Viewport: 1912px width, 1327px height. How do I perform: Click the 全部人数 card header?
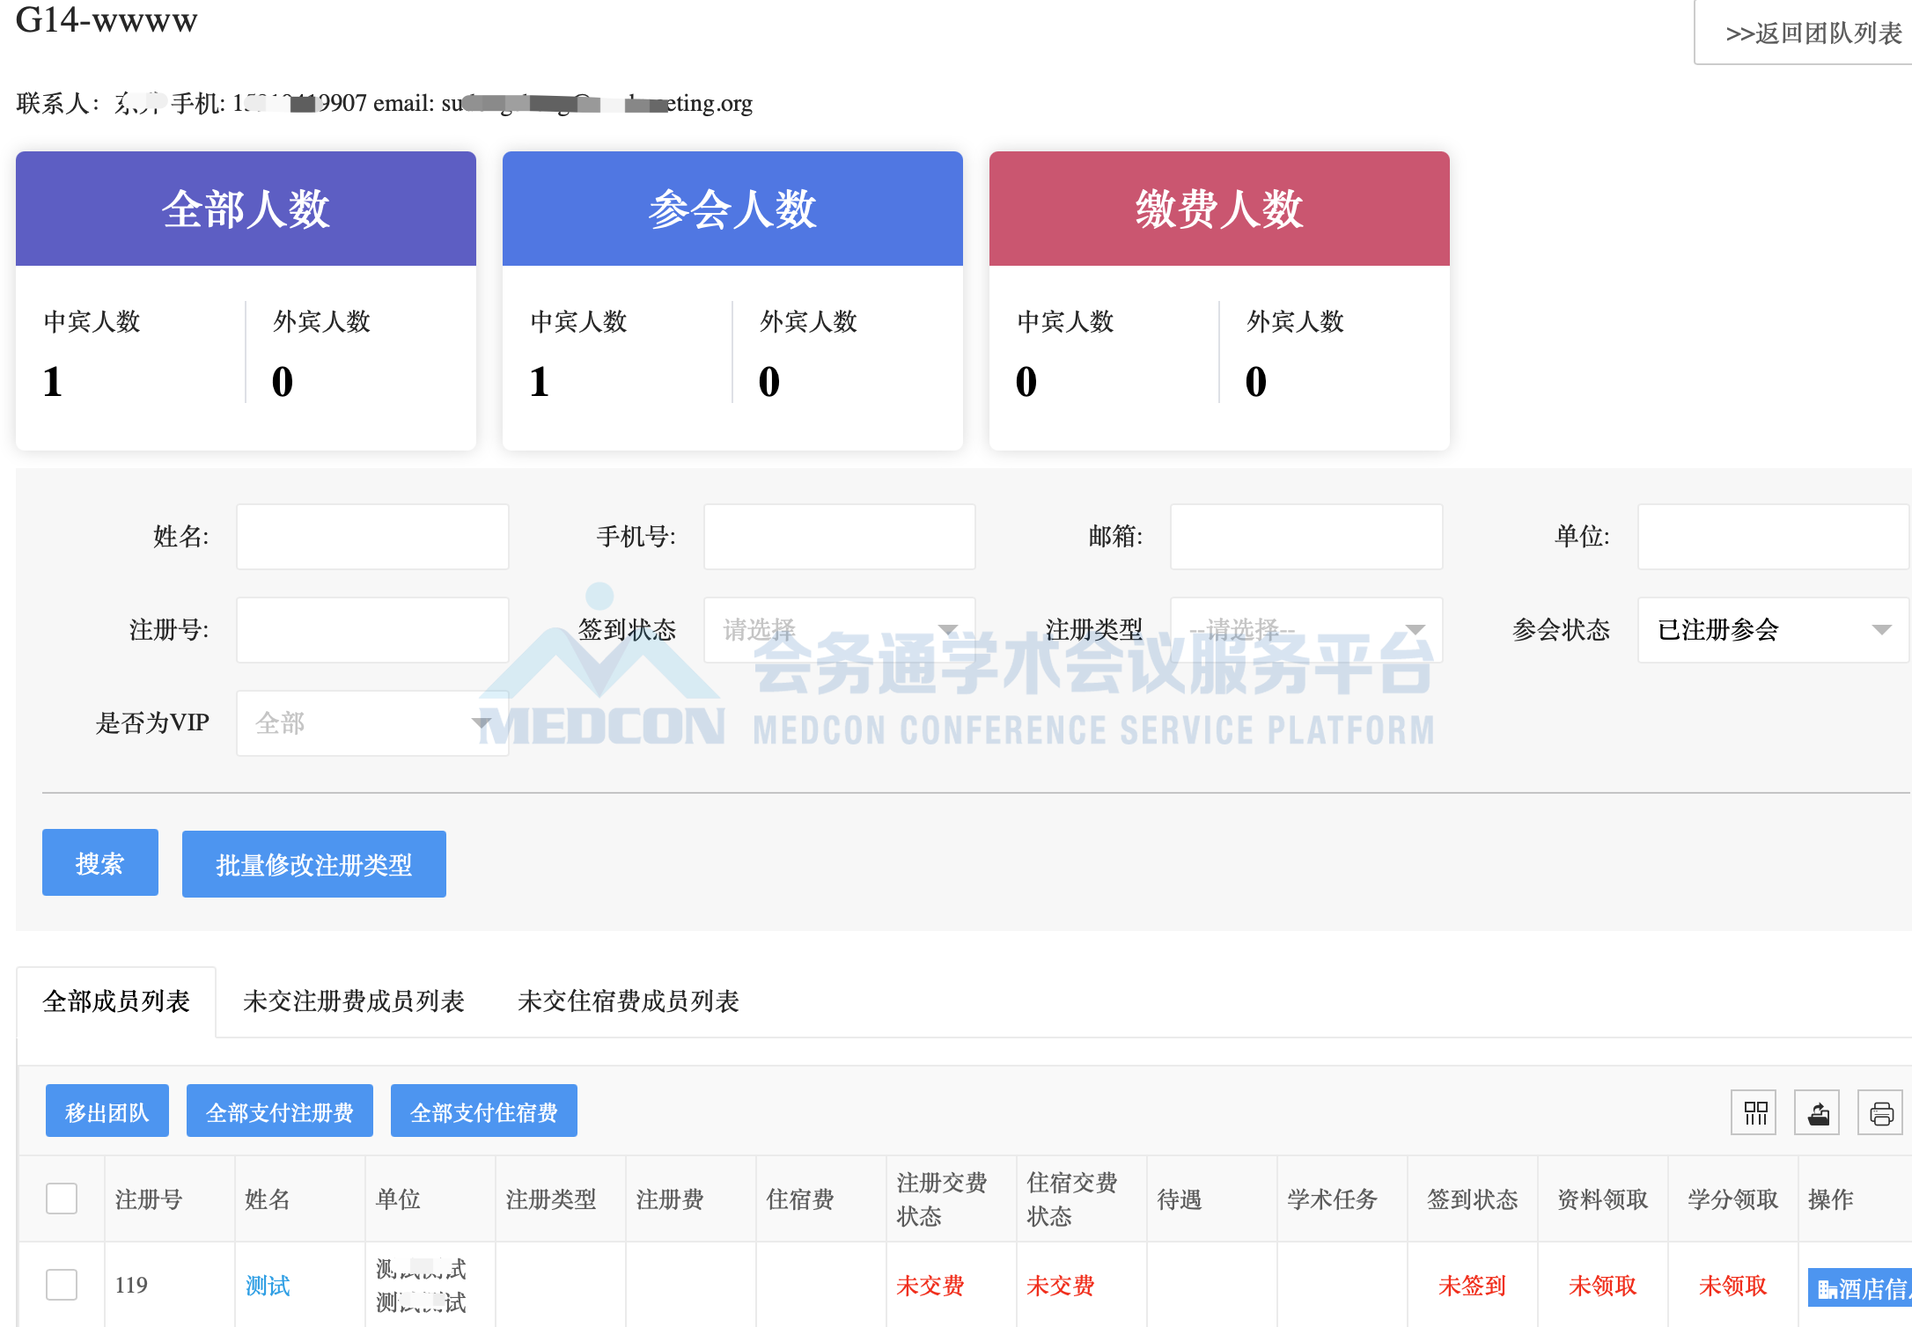pos(246,209)
